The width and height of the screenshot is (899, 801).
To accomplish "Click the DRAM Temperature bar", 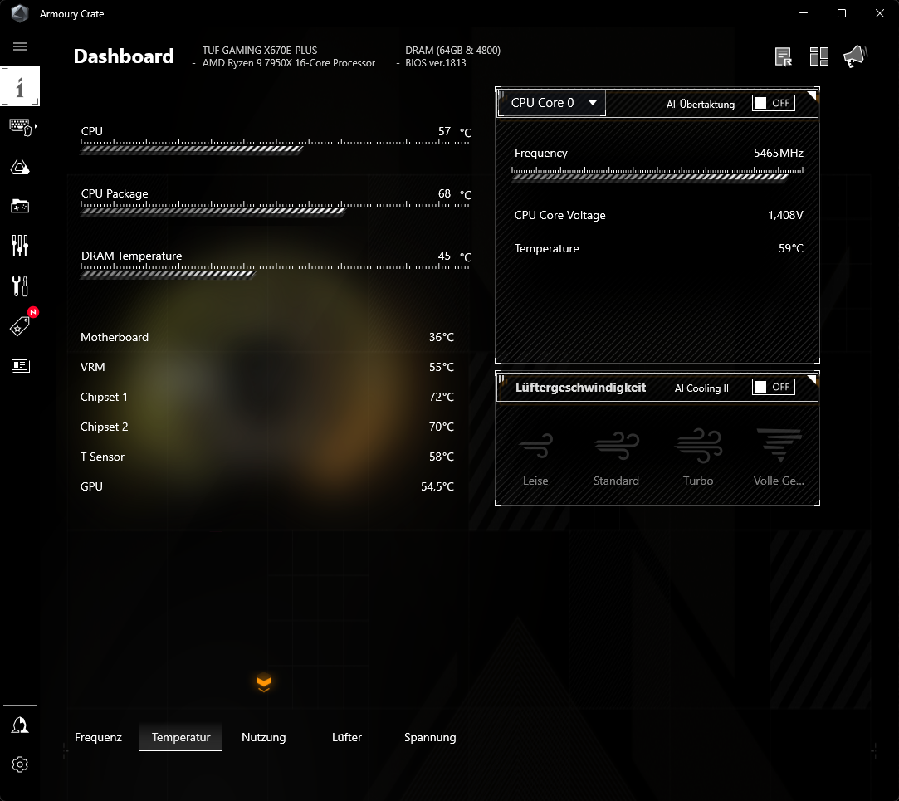I will click(x=276, y=271).
